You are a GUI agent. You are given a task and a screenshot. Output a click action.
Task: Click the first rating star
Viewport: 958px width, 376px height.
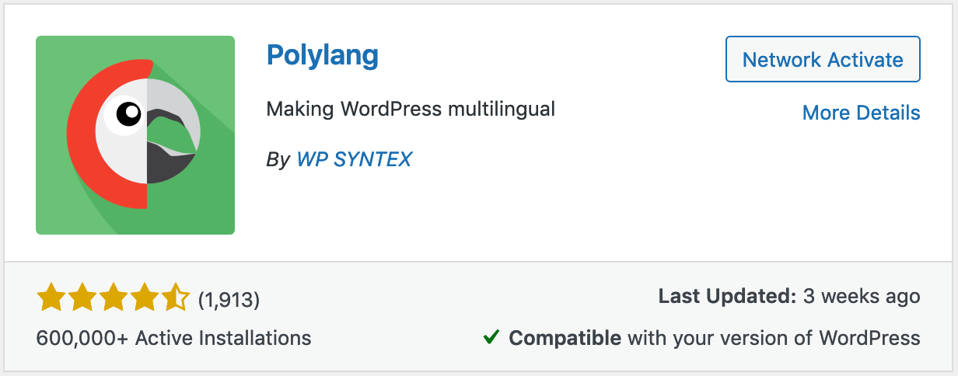(x=51, y=298)
